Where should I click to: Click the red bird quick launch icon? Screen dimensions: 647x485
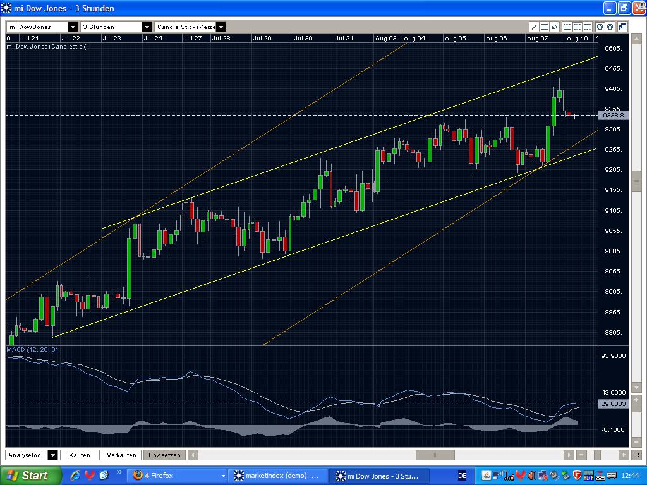pos(90,476)
